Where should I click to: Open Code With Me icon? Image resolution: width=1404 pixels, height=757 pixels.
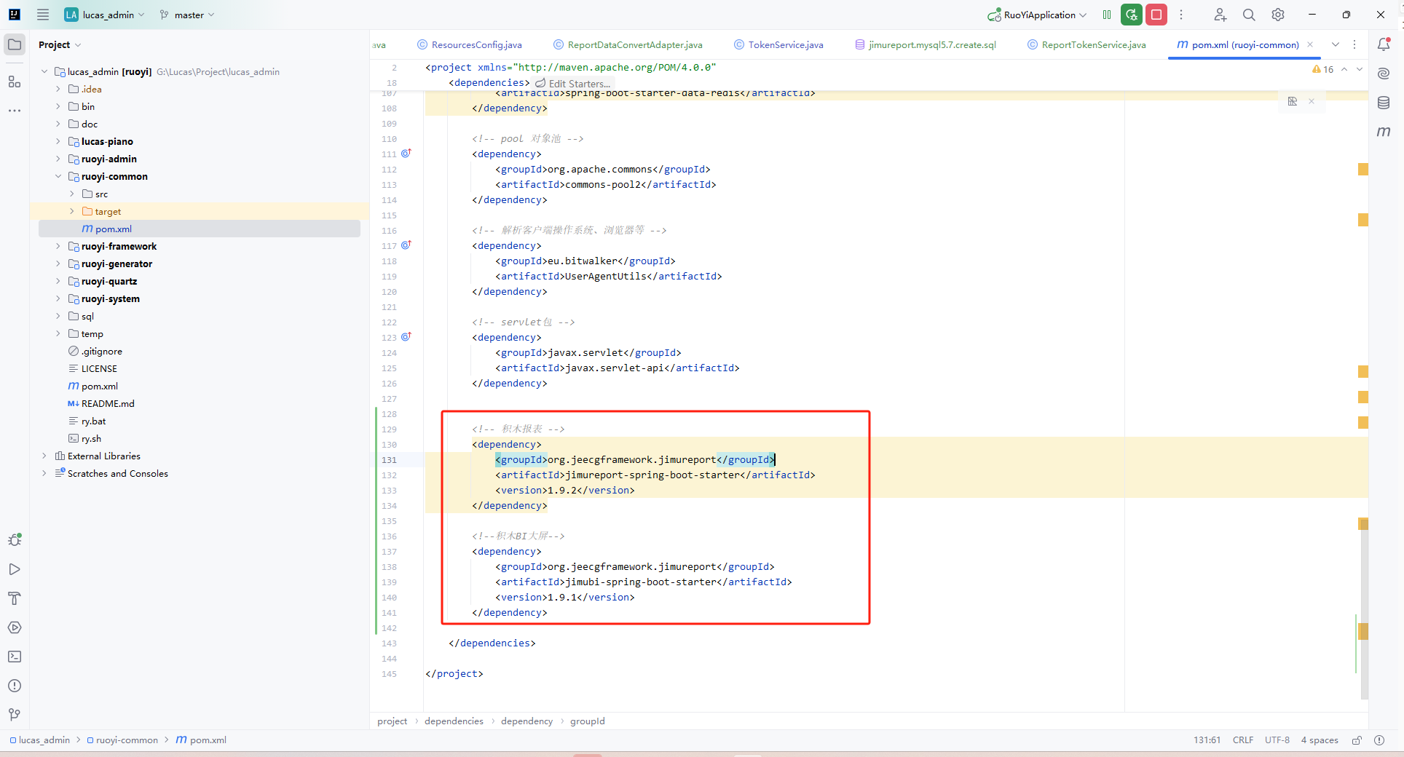(x=1220, y=15)
